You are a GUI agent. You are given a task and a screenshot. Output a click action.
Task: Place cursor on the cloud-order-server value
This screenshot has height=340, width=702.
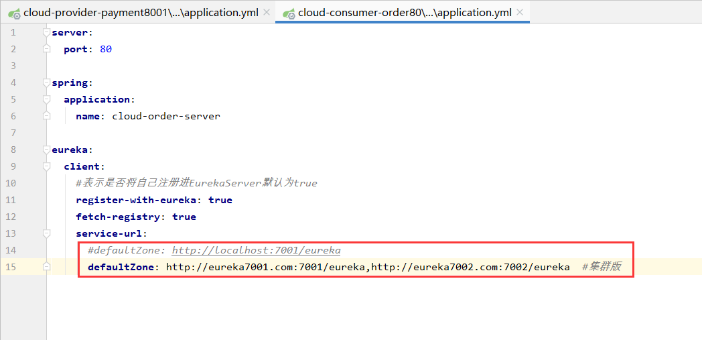[165, 116]
